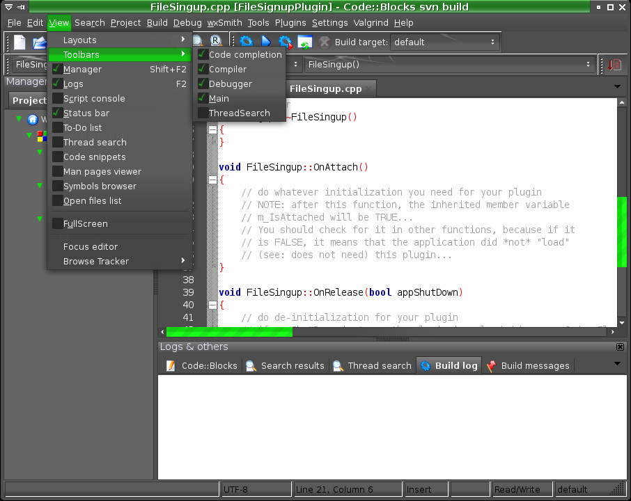Click the Rebuild icon
The width and height of the screenshot is (631, 501).
coord(305,42)
